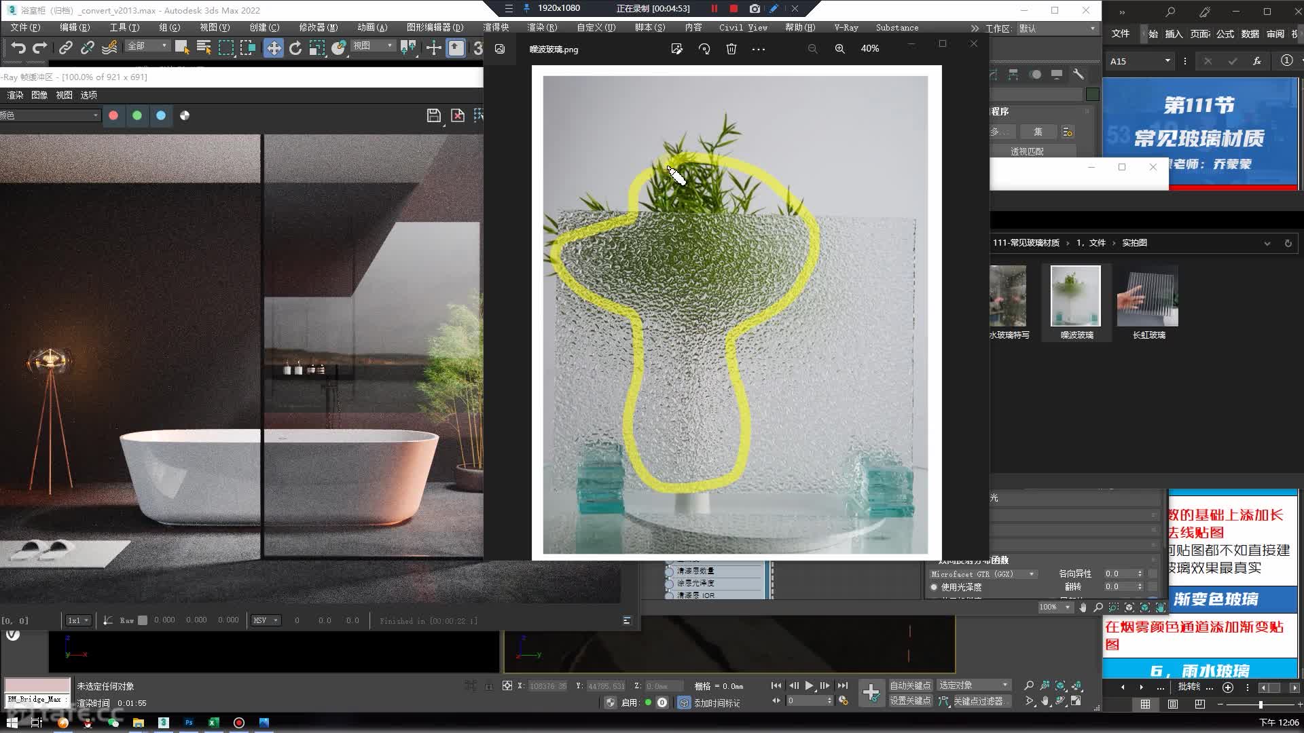Undo the last action in 3ds Max

tap(18, 48)
